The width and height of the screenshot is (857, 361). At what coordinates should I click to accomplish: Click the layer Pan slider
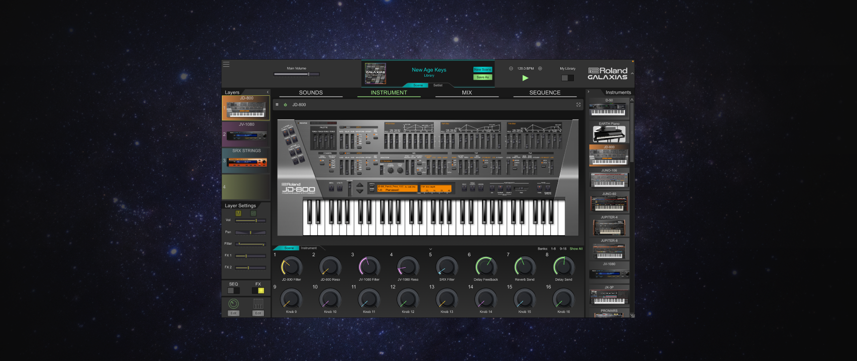[x=251, y=233]
